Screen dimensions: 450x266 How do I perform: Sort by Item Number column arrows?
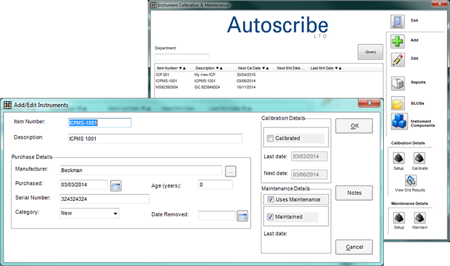tap(182, 68)
